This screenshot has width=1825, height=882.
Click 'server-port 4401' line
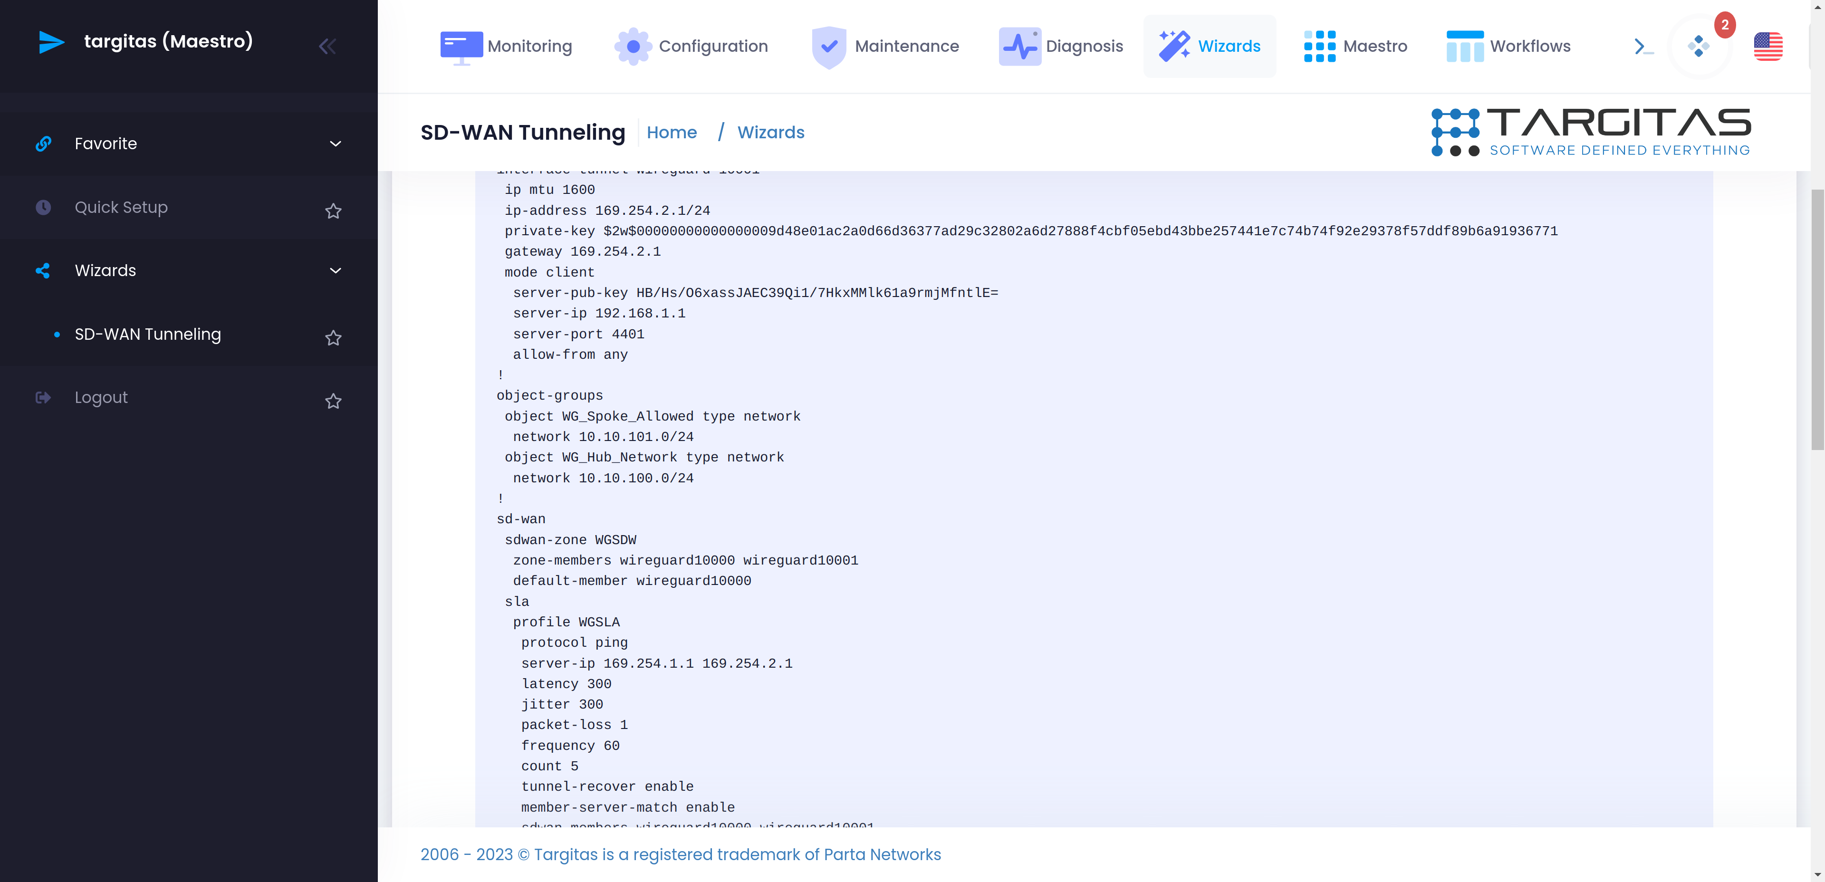point(579,335)
